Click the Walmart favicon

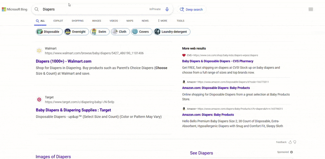[x=39, y=51]
